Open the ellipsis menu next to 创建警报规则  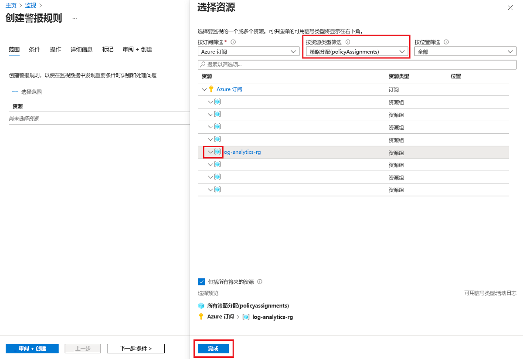point(75,18)
